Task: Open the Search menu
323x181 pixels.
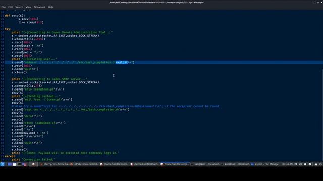Action: coord(19,7)
